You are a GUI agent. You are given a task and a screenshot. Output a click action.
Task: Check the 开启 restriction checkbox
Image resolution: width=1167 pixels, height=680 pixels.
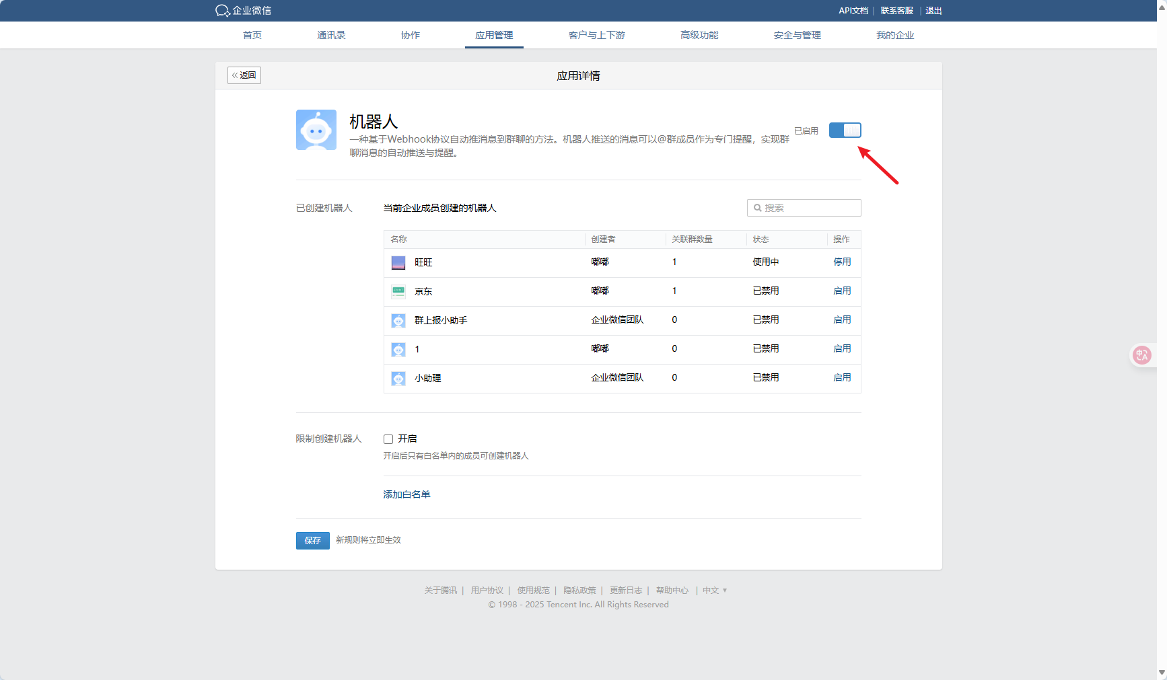pyautogui.click(x=388, y=439)
